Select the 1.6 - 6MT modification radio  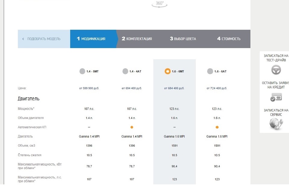pos(168,71)
